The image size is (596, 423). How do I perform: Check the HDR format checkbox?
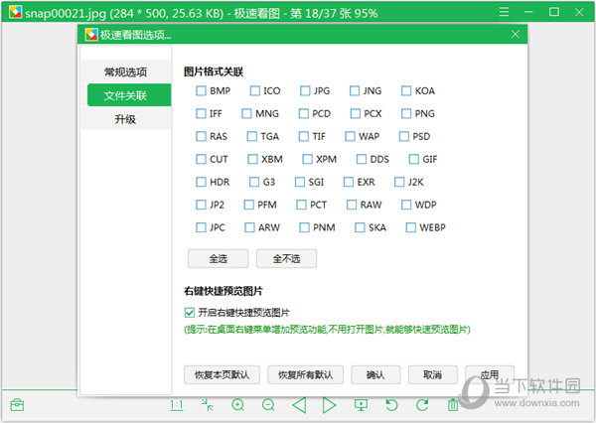tap(201, 182)
